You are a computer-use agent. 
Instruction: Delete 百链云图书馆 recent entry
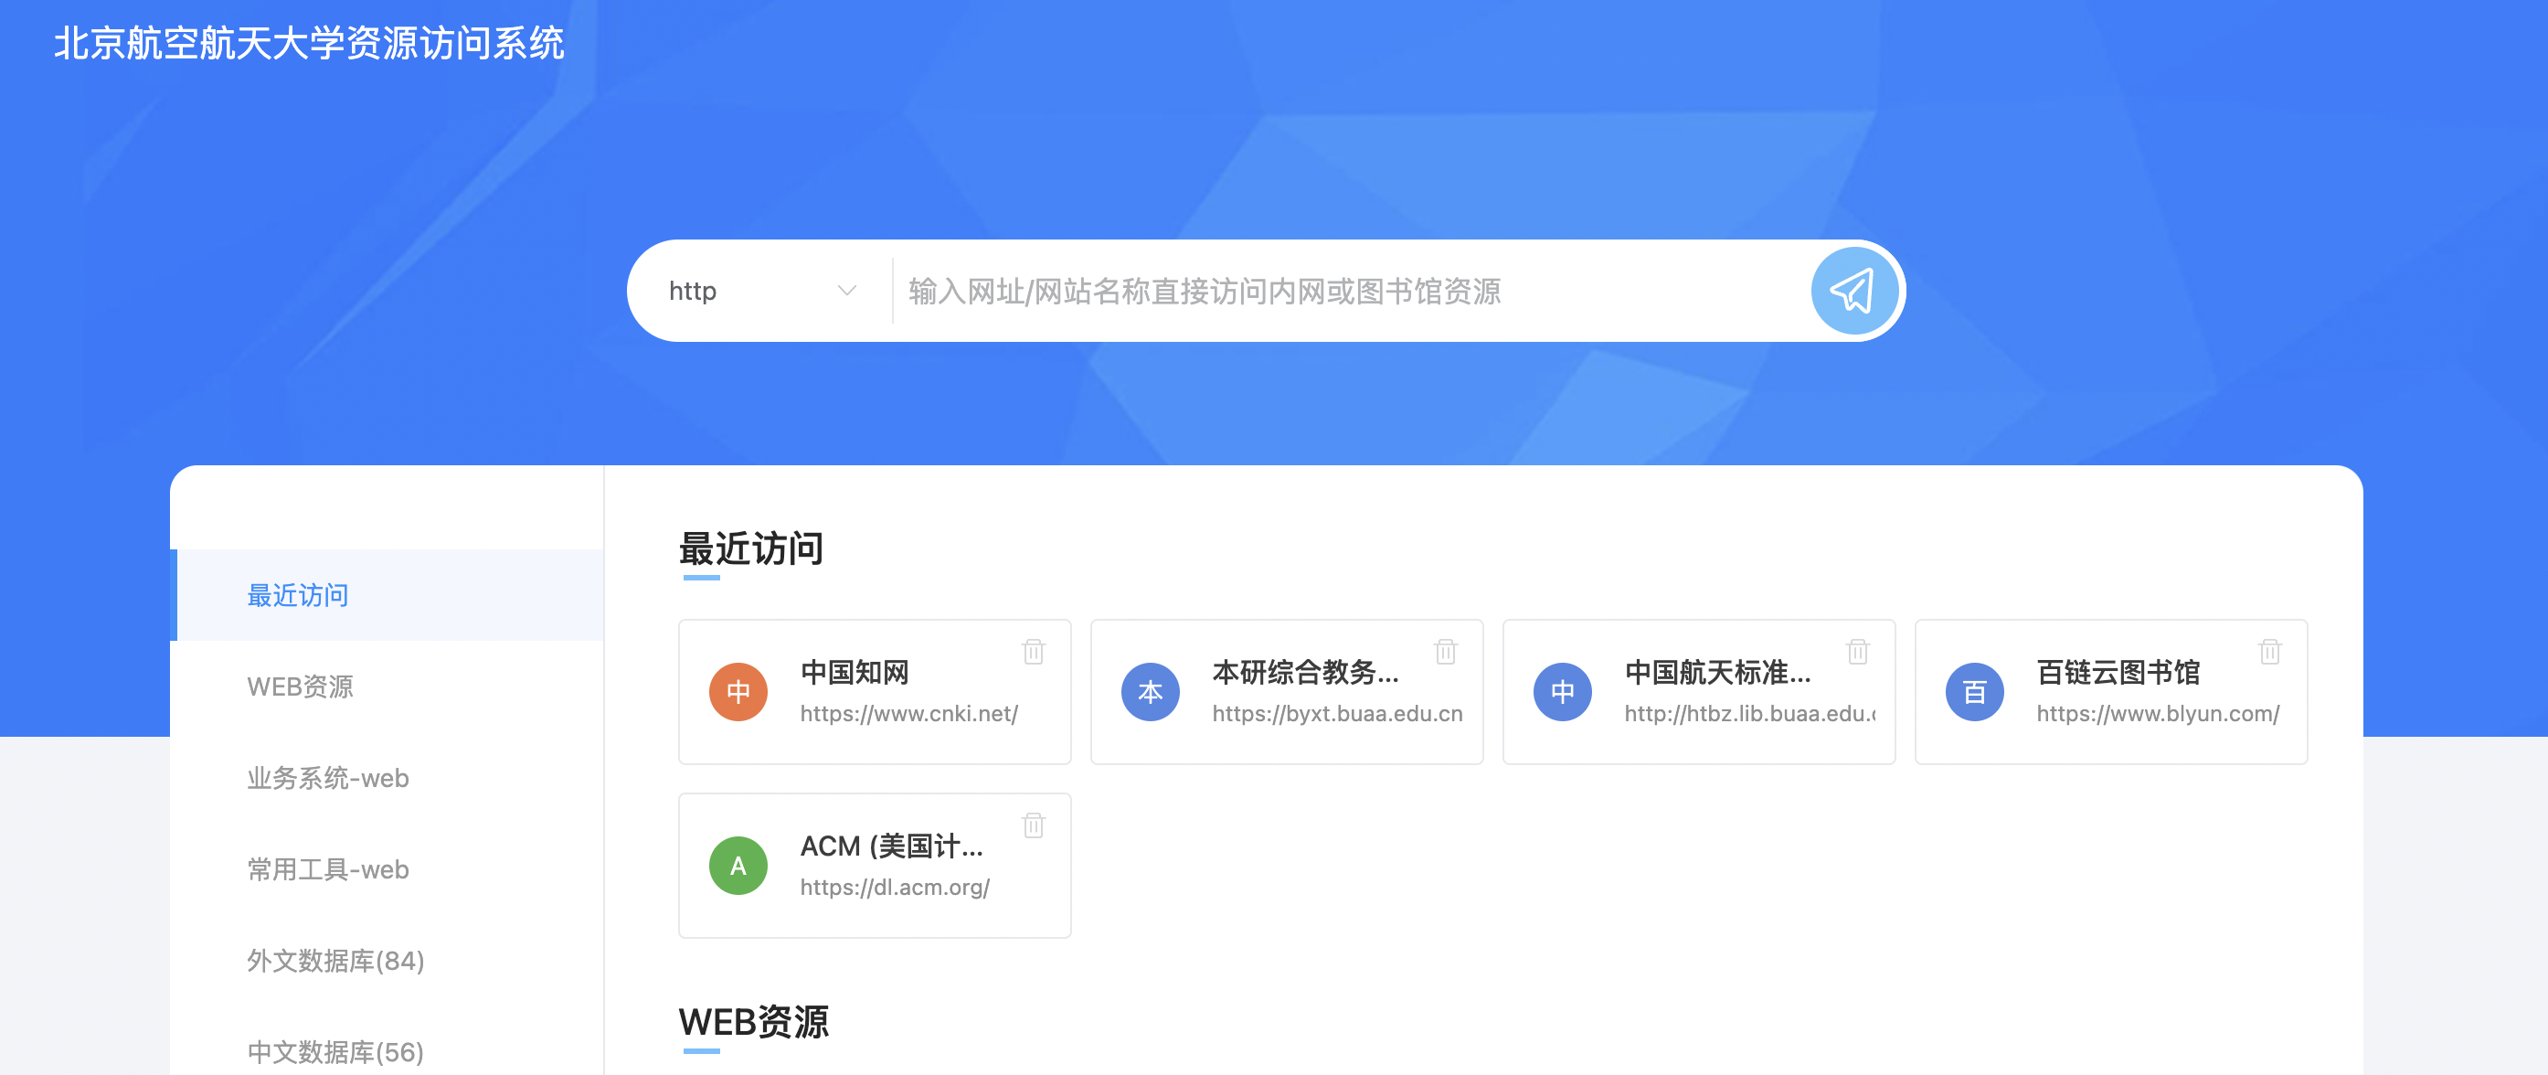2269,652
